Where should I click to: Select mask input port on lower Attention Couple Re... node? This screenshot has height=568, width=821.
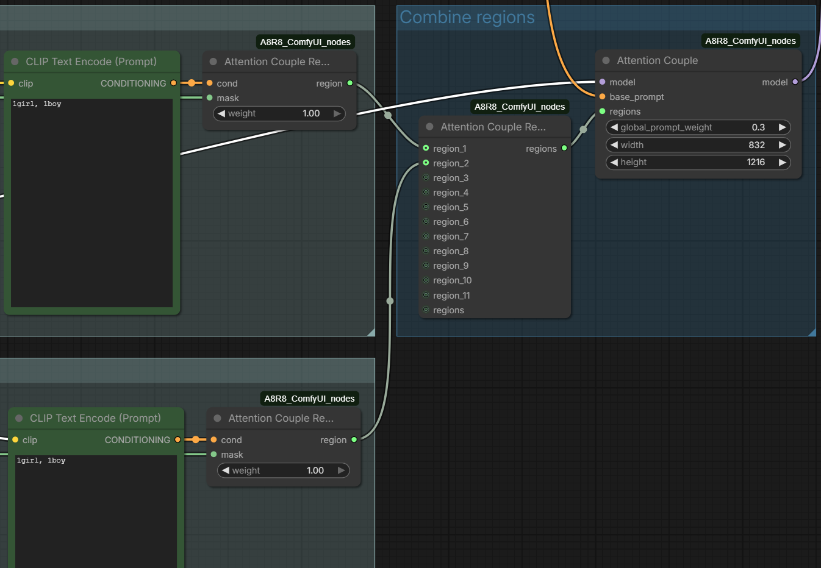pyautogui.click(x=213, y=454)
